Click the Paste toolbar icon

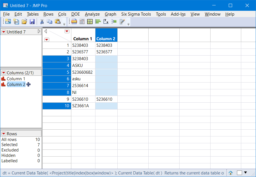[x=57, y=22]
